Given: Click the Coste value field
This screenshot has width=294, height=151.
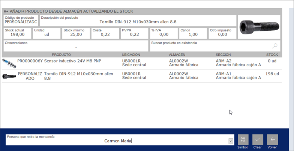Looking at the screenshot, I should point(105,33).
